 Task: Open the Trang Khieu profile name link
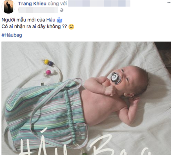(x=32, y=4)
